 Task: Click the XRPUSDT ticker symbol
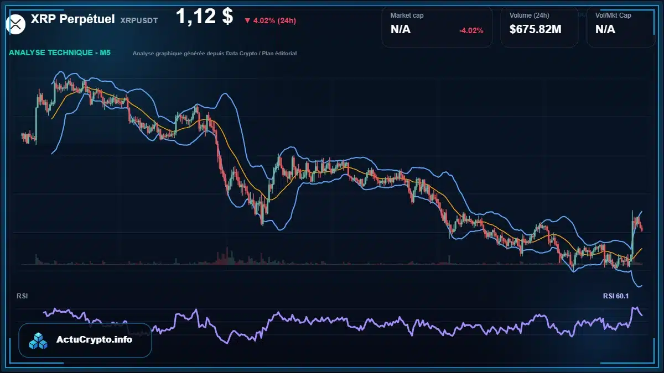139,20
